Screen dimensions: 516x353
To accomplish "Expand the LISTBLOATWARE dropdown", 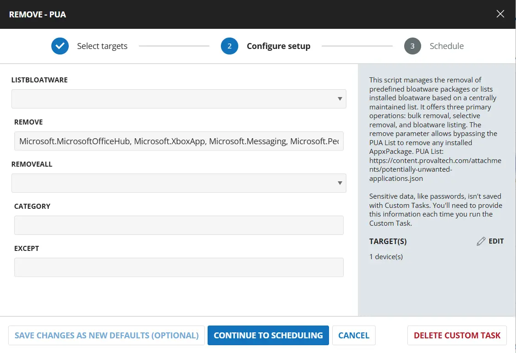I will [x=179, y=99].
